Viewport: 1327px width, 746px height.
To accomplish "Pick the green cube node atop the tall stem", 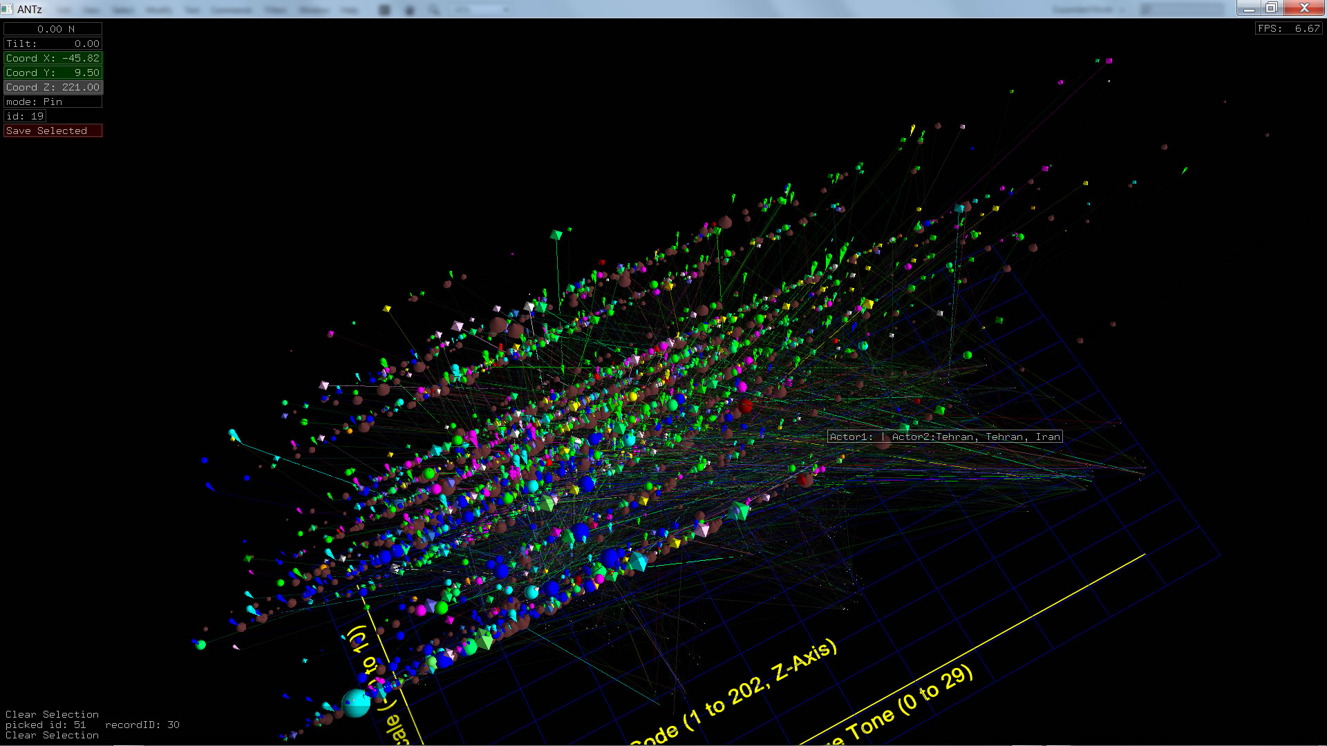I will tap(556, 236).
